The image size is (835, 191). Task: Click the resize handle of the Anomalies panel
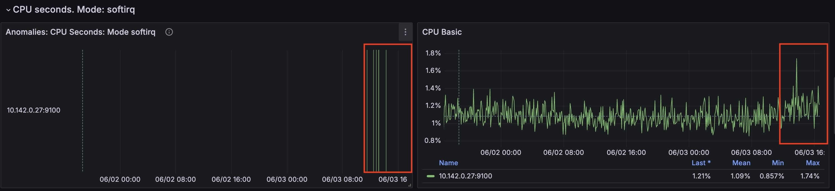(410, 185)
